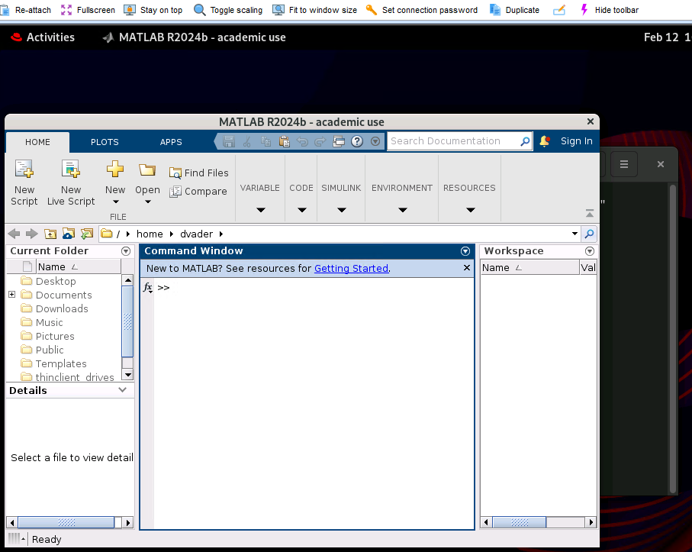Click the Save icon in quick access toolbar
The width and height of the screenshot is (692, 552).
(x=229, y=141)
